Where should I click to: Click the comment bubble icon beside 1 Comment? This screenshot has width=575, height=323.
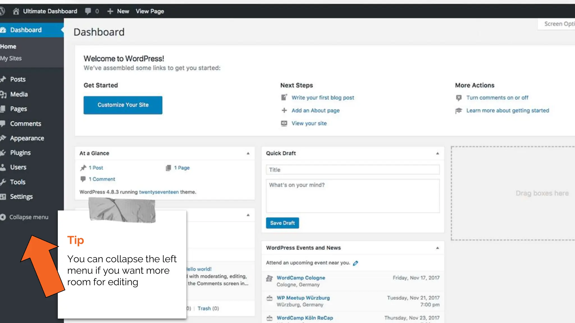coord(83,179)
